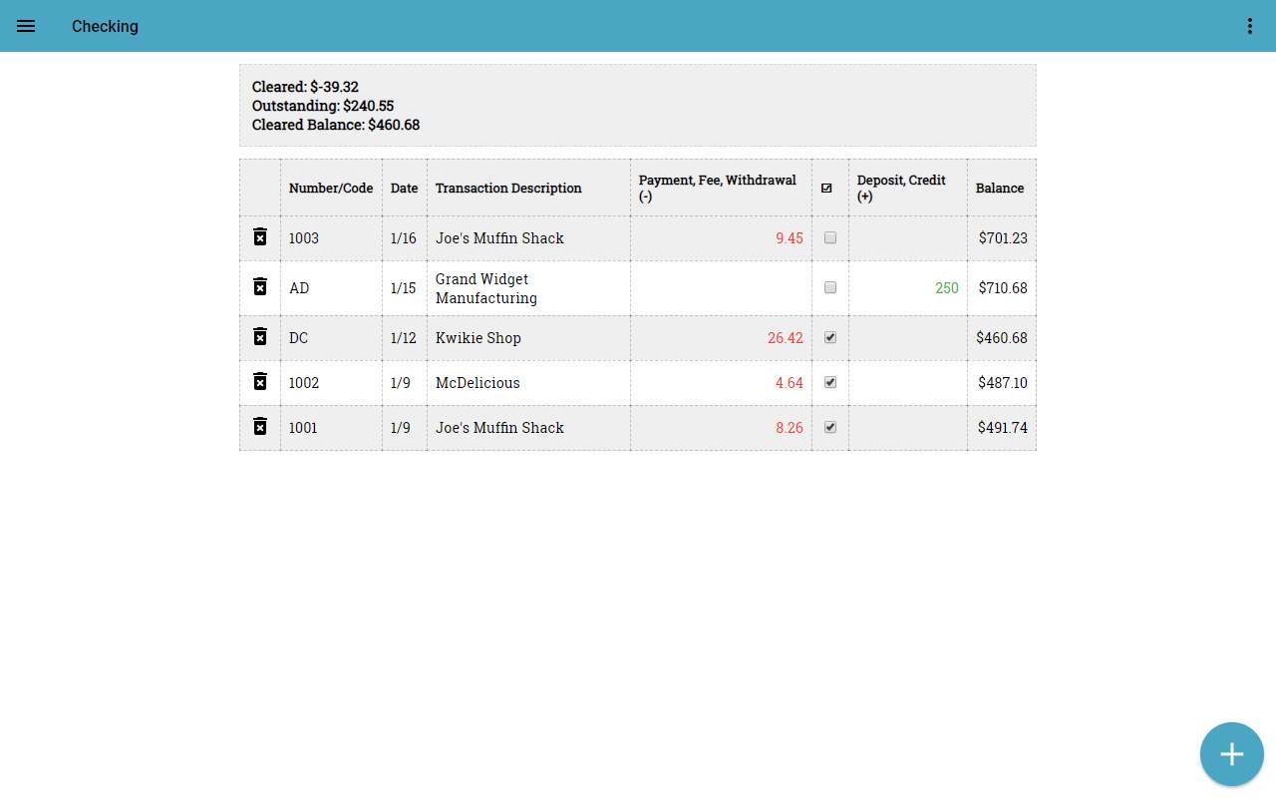Click trash icon for Kwikie Shop row
The height and width of the screenshot is (798, 1276).
(260, 337)
